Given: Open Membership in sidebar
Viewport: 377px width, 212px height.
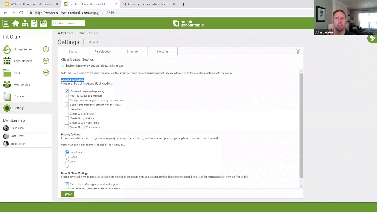Looking at the screenshot, I should pyautogui.click(x=22, y=85).
